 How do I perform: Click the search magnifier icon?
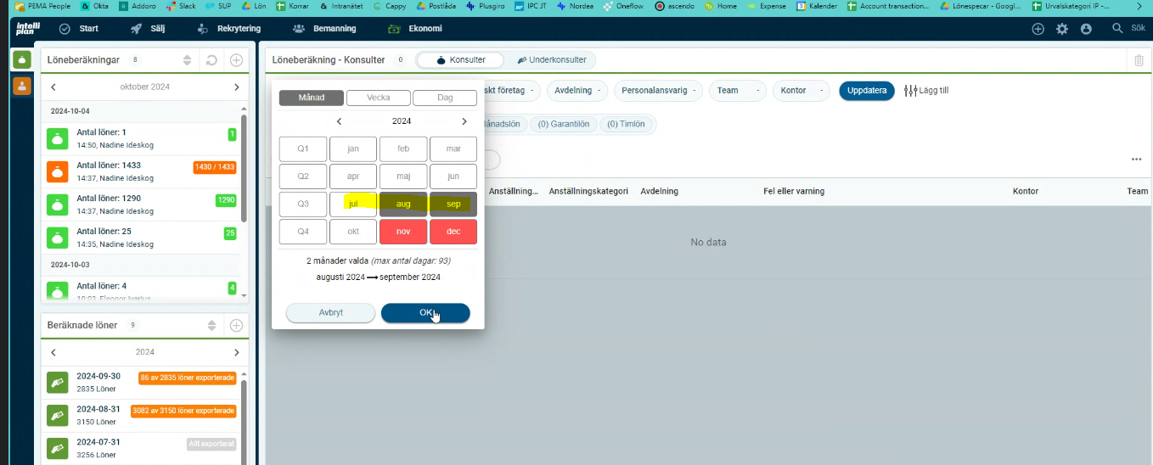coord(1117,29)
